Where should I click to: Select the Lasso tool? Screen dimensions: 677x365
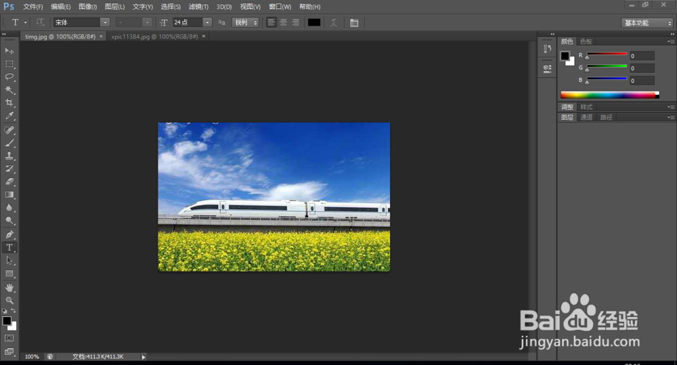(9, 77)
